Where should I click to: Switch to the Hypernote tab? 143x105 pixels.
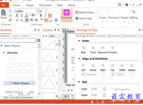coord(113,36)
